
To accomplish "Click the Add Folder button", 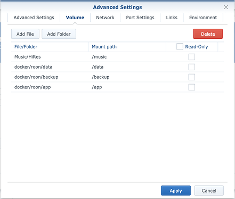I will click(59, 34).
